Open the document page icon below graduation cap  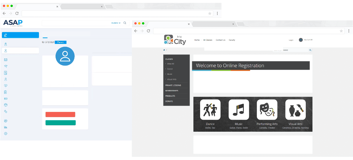click(6, 73)
